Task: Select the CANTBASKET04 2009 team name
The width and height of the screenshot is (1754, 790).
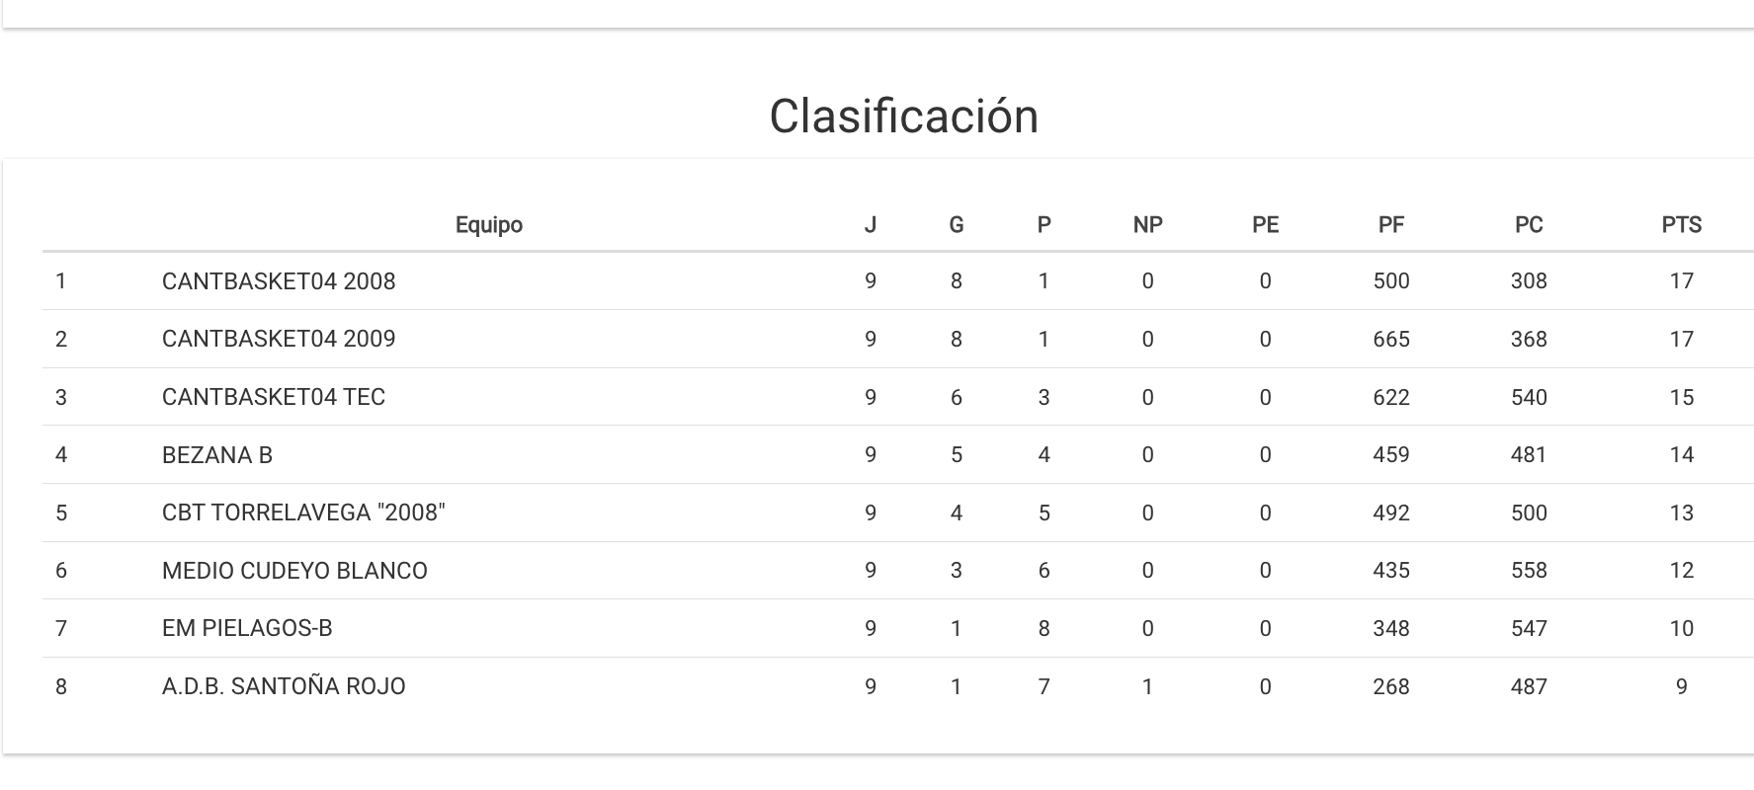Action: pyautogui.click(x=279, y=340)
